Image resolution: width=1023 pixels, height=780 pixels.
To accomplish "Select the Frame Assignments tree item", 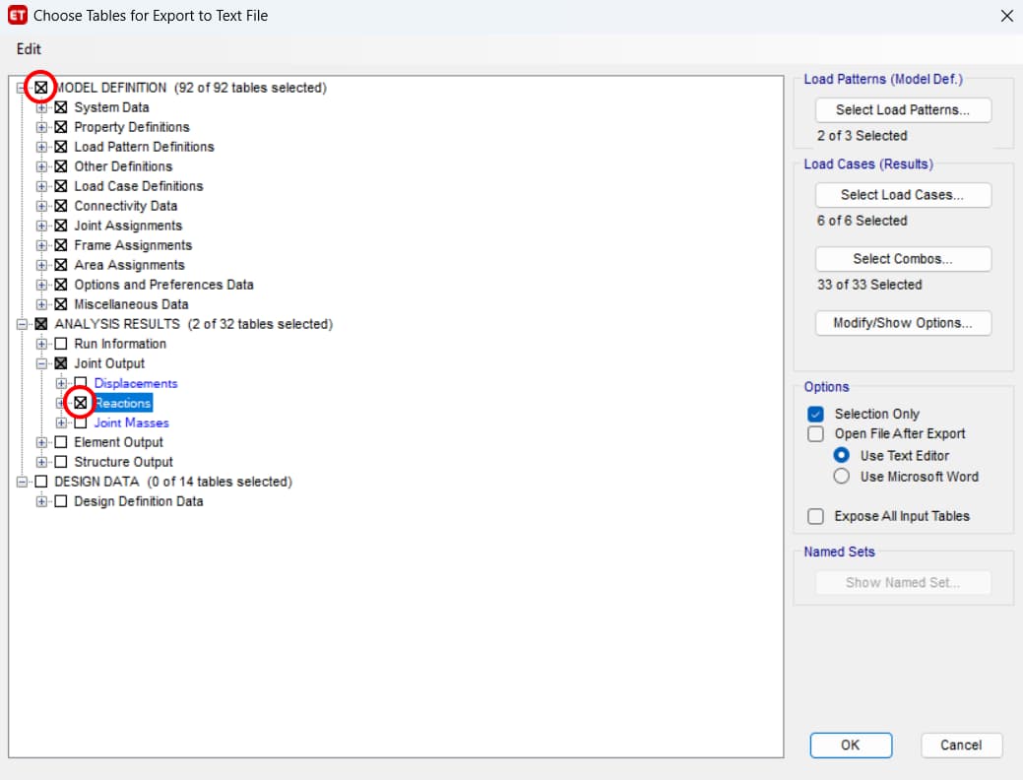I will 133,245.
